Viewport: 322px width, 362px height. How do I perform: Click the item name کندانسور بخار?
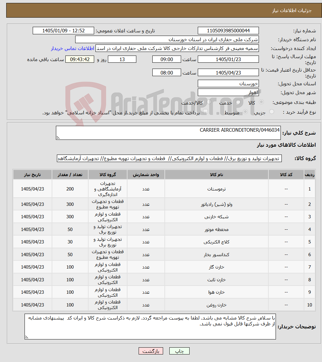tap(216, 255)
